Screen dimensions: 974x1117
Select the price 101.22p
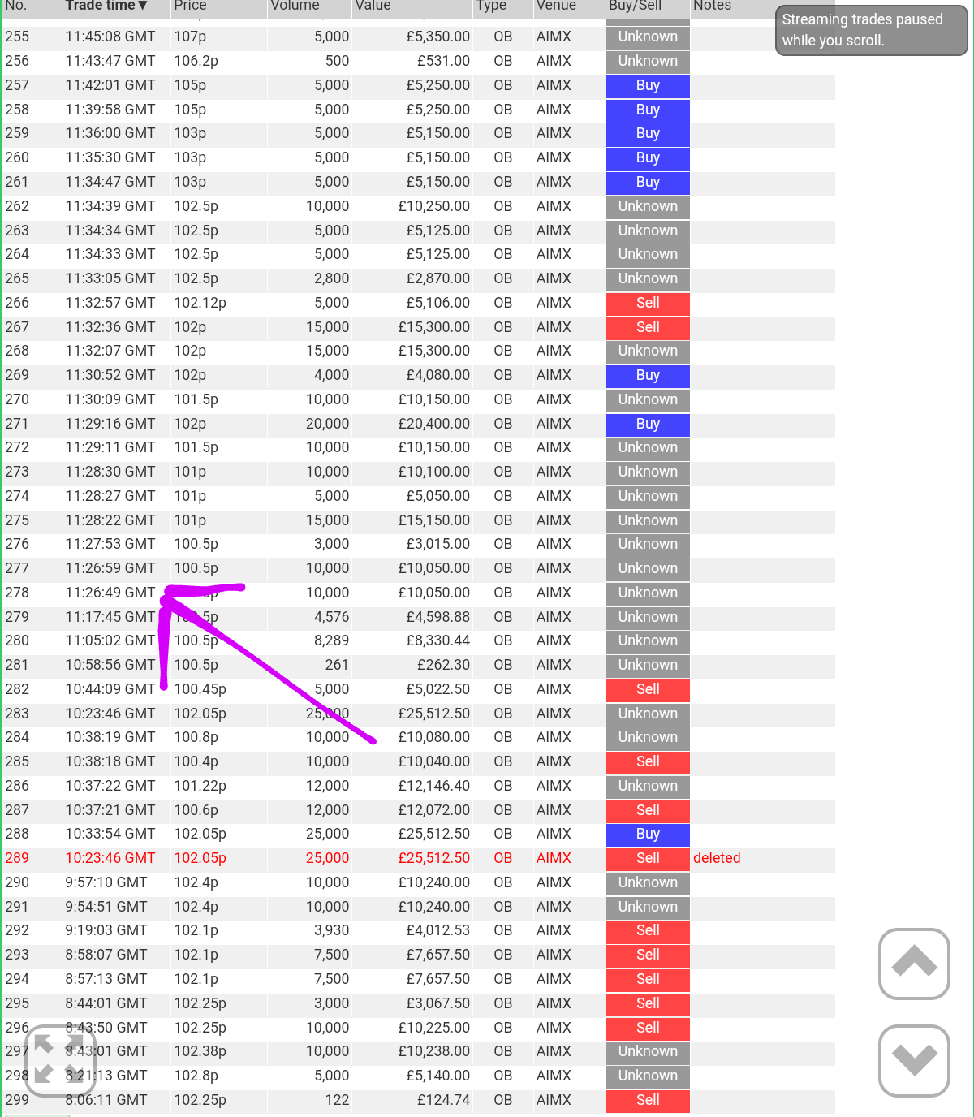(200, 786)
